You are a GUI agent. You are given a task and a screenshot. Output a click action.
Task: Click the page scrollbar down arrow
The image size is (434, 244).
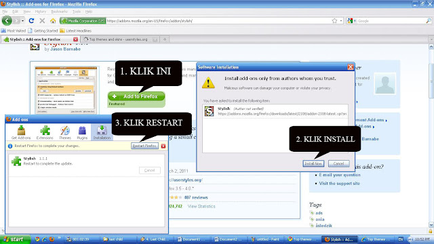431,224
